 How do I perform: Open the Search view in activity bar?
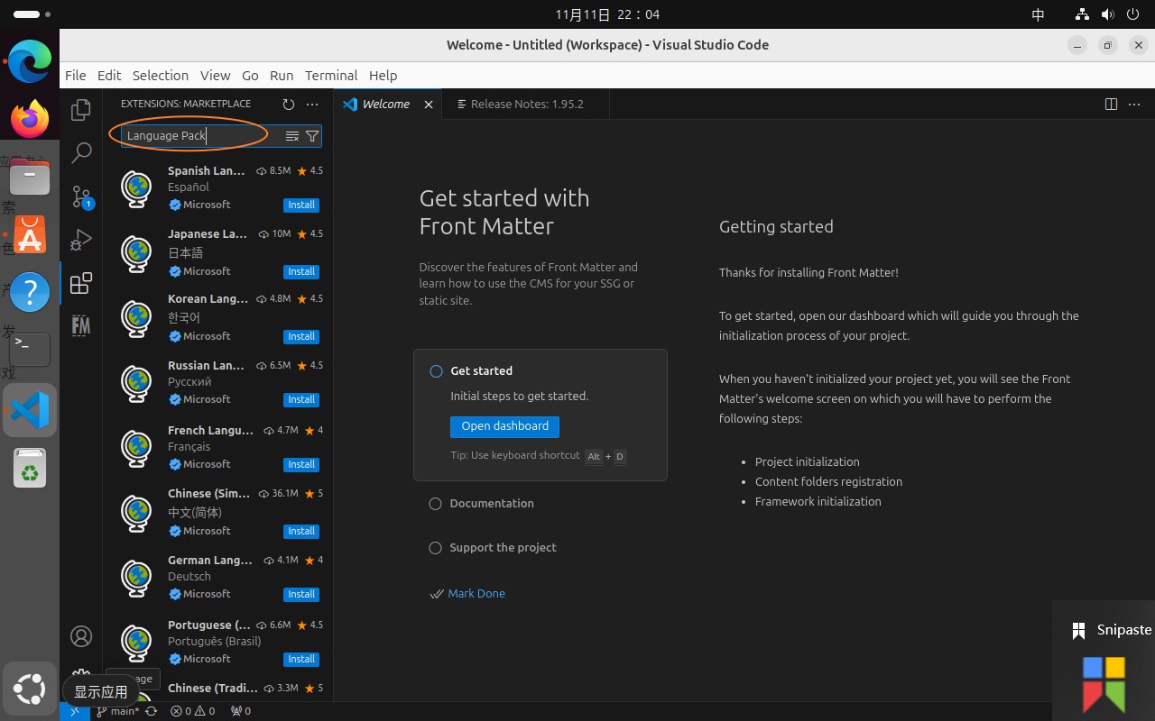pos(81,153)
